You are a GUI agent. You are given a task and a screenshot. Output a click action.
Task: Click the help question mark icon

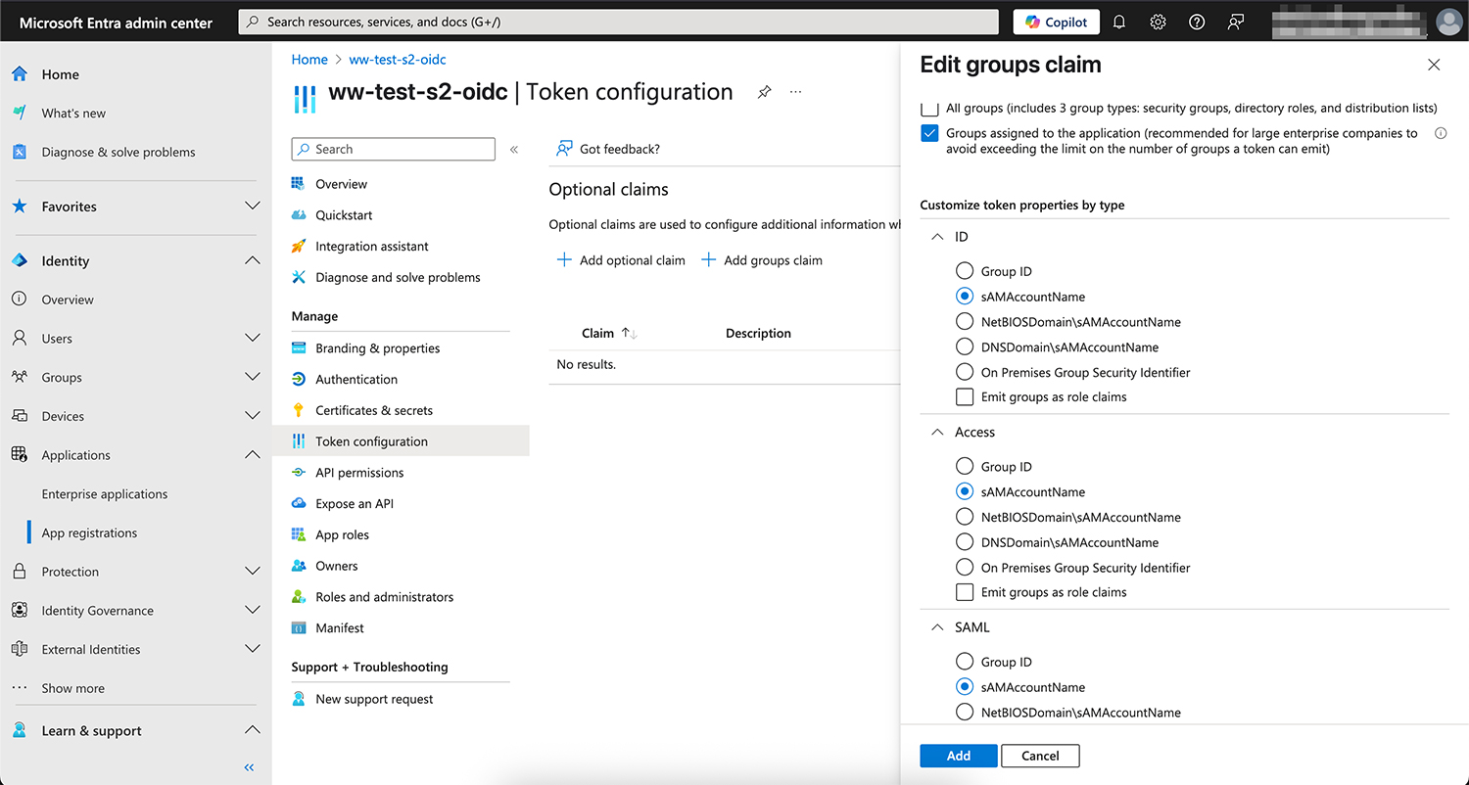(x=1197, y=22)
